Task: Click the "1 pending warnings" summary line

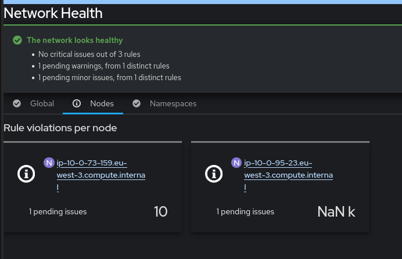Action: pyautogui.click(x=104, y=66)
